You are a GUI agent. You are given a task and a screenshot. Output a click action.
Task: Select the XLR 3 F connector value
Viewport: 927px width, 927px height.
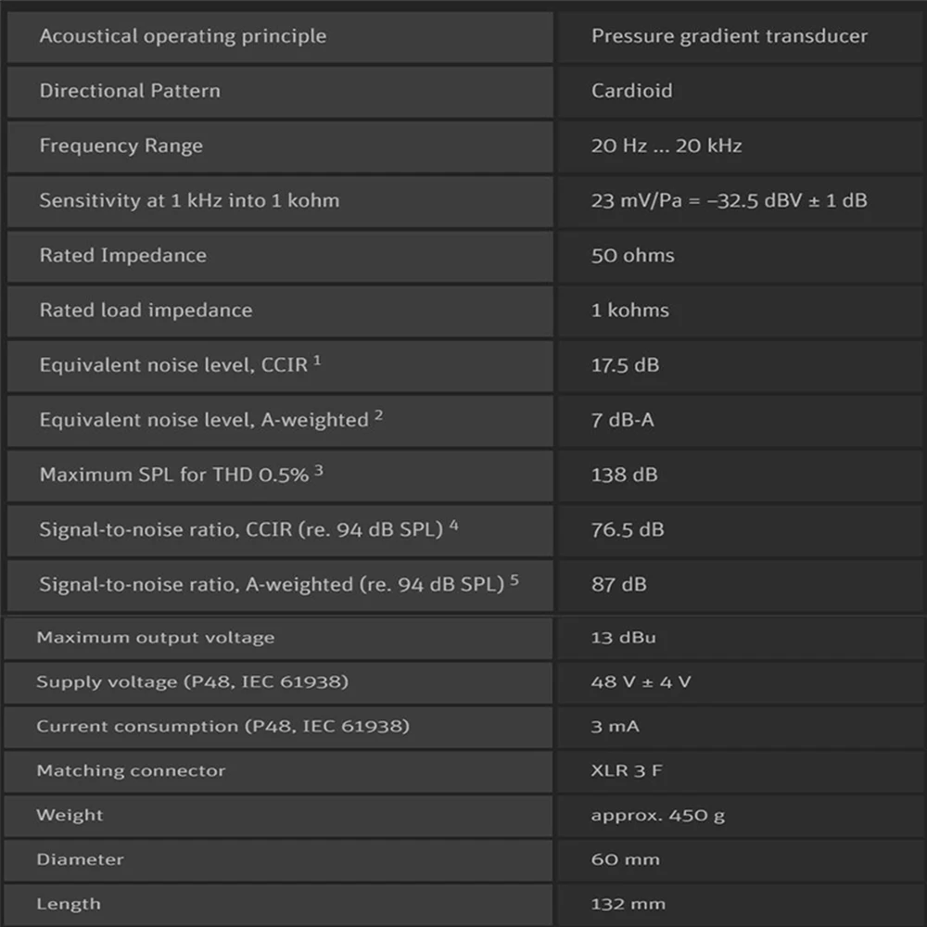[x=627, y=771]
